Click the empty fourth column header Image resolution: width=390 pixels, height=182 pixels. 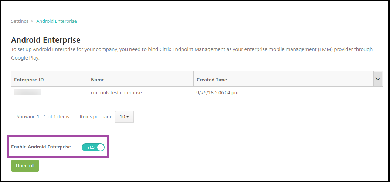point(328,80)
